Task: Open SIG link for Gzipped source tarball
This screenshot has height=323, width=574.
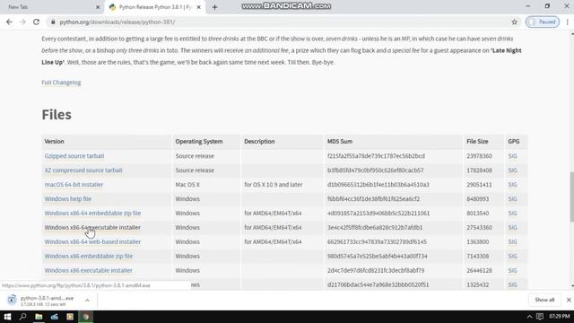Action: click(512, 155)
